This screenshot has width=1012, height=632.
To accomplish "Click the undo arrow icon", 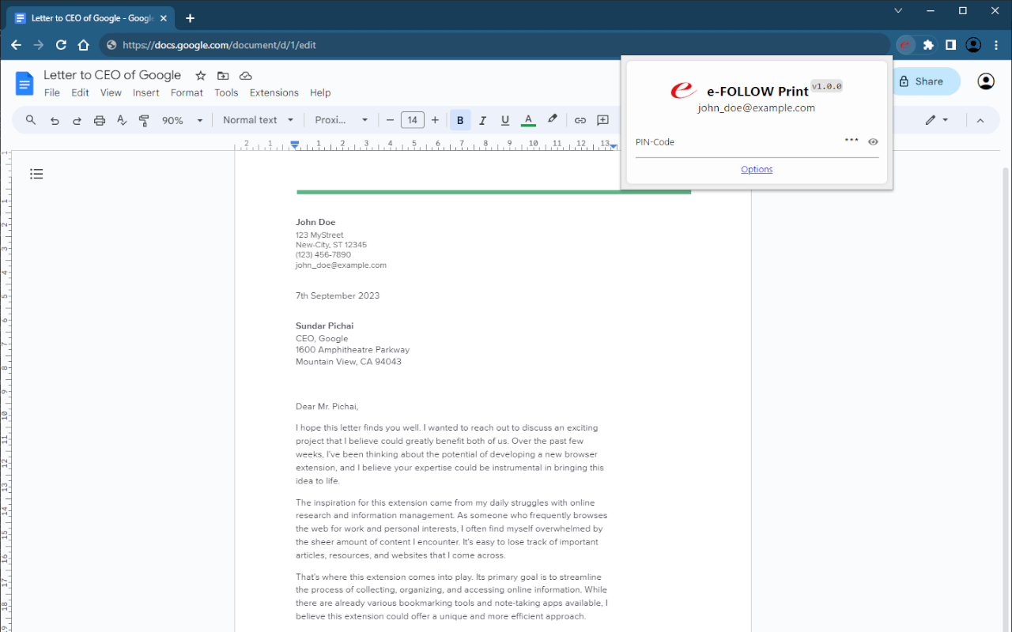I will coord(55,120).
